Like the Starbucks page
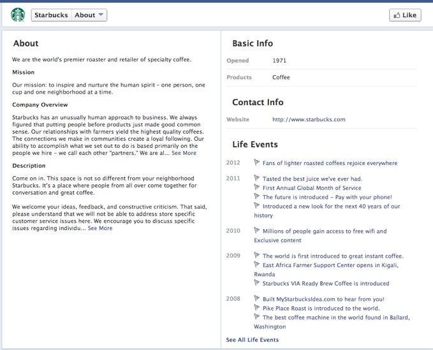This screenshot has width=433, height=350. click(405, 15)
